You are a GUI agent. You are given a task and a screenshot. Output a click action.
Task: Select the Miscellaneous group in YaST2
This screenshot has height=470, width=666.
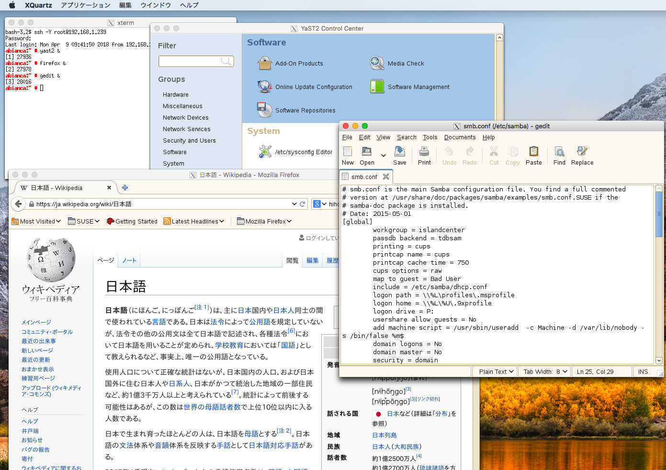coord(182,106)
